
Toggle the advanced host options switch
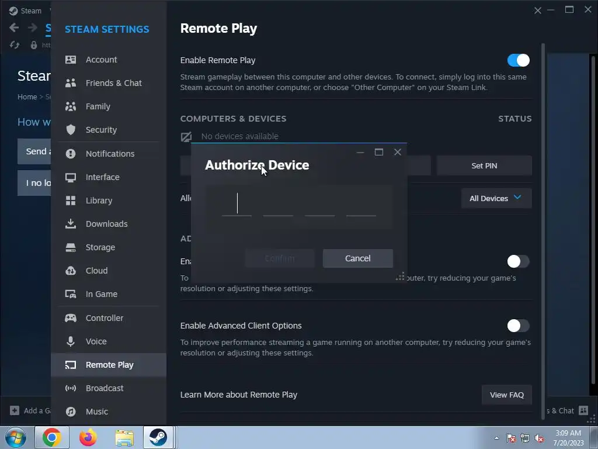pyautogui.click(x=519, y=261)
